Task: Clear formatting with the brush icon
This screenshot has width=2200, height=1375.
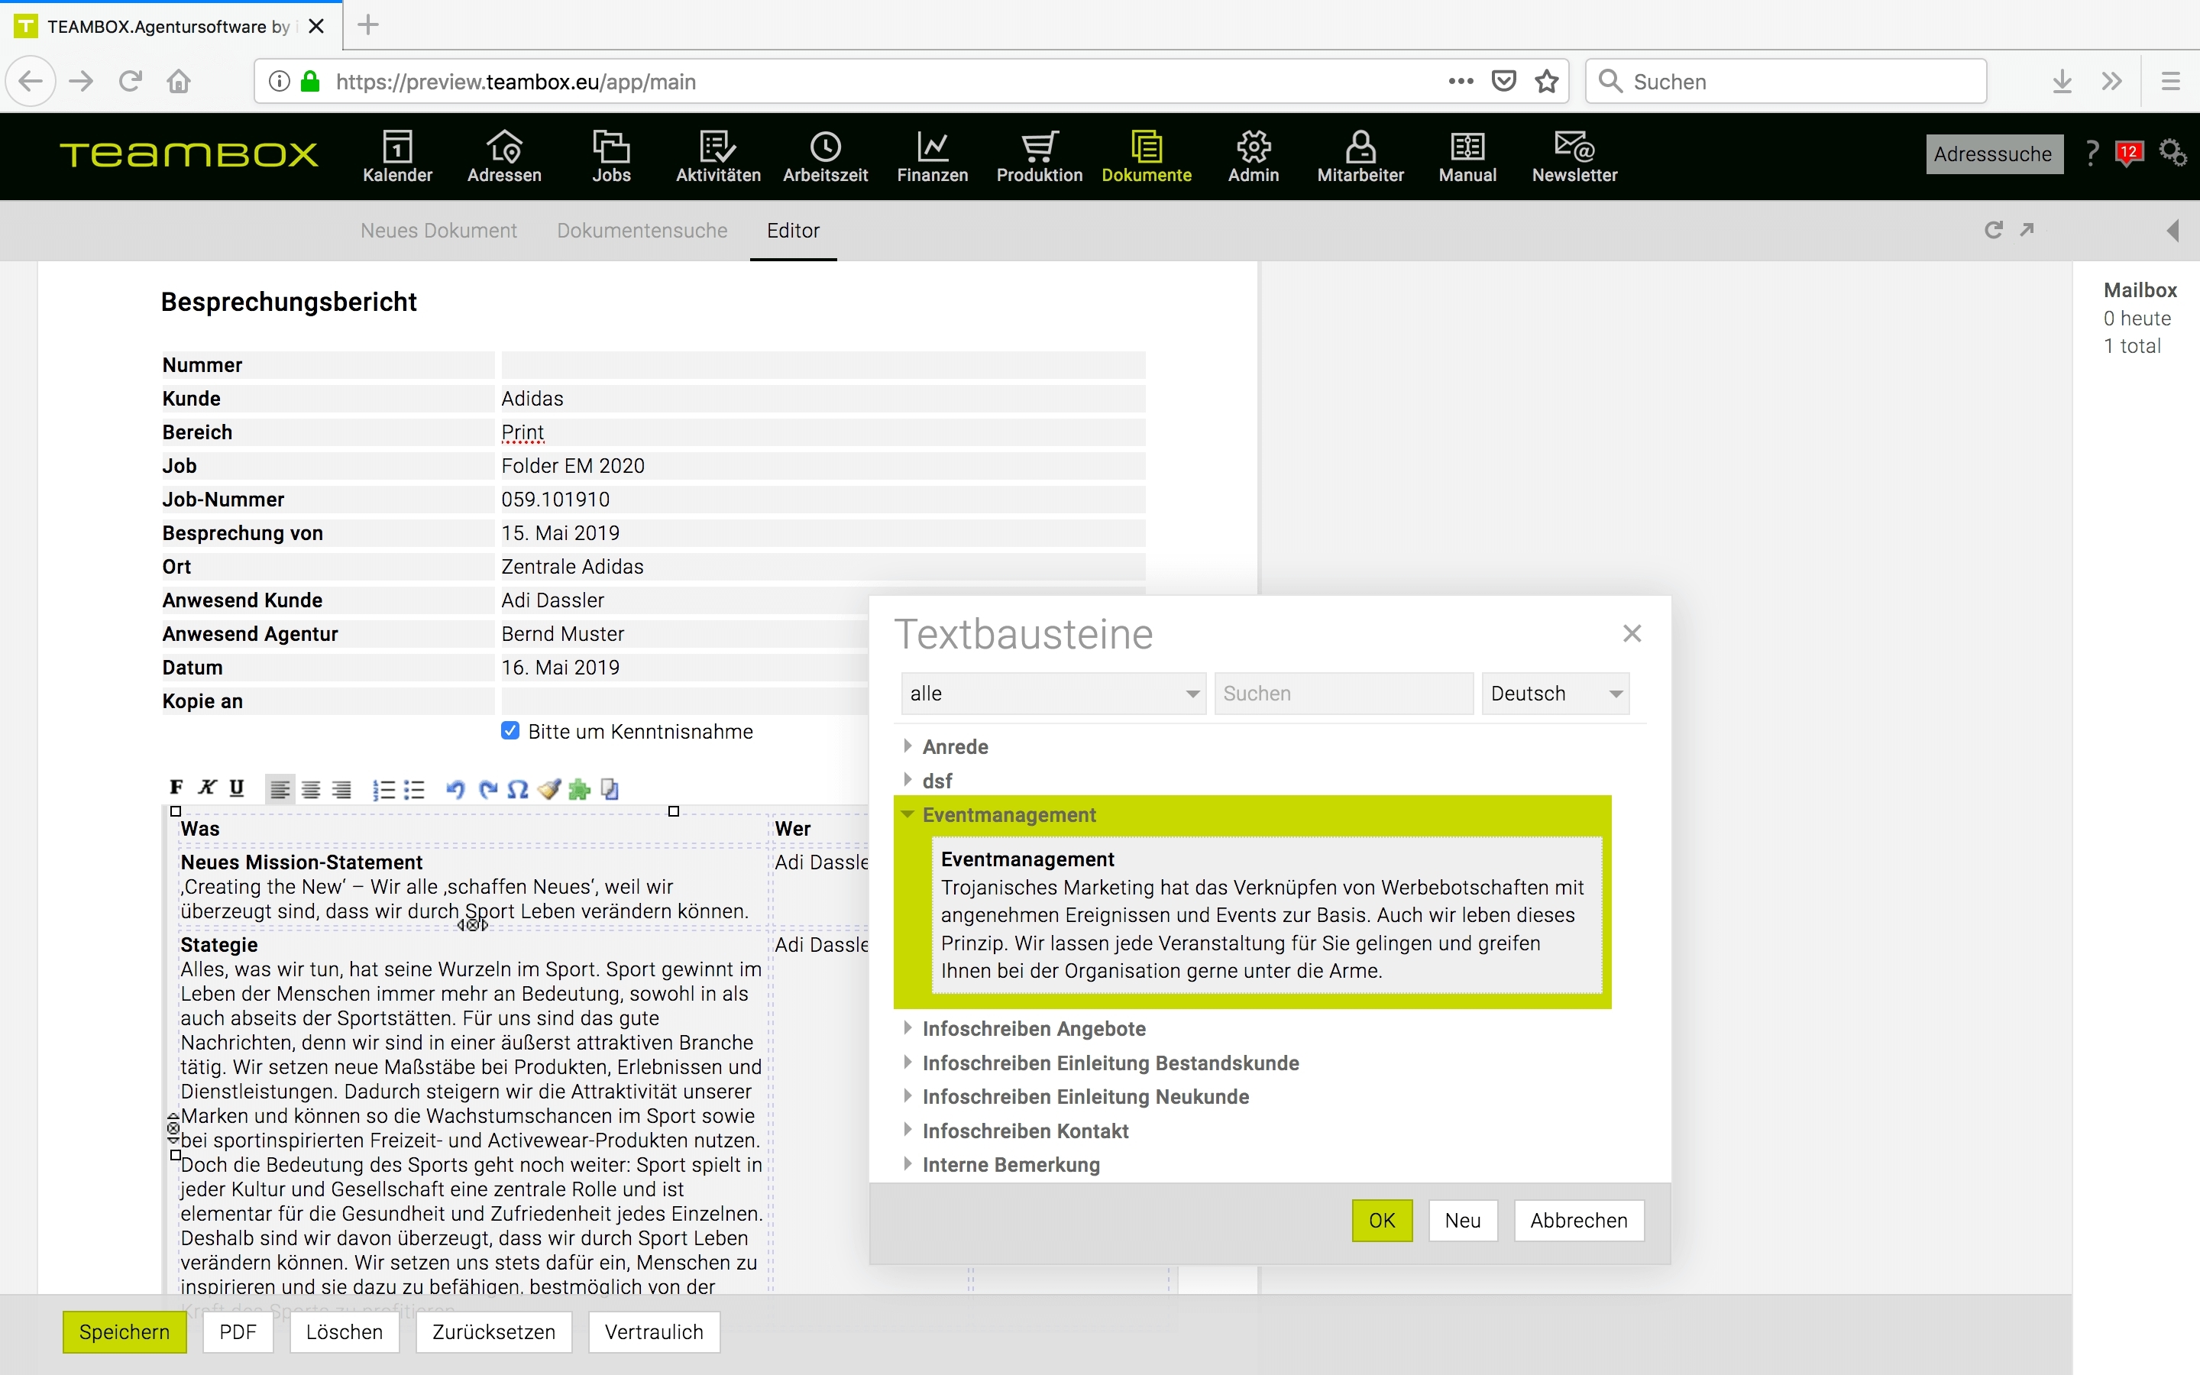Action: tap(549, 789)
